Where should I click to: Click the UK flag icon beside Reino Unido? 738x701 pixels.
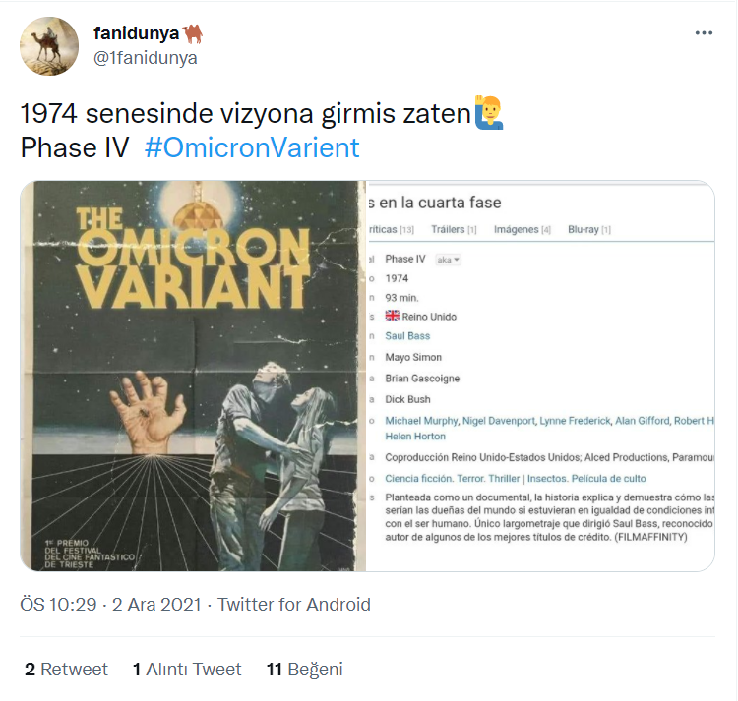[392, 316]
